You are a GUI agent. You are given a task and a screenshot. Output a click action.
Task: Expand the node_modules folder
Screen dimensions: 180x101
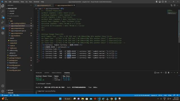[x=14, y=16]
